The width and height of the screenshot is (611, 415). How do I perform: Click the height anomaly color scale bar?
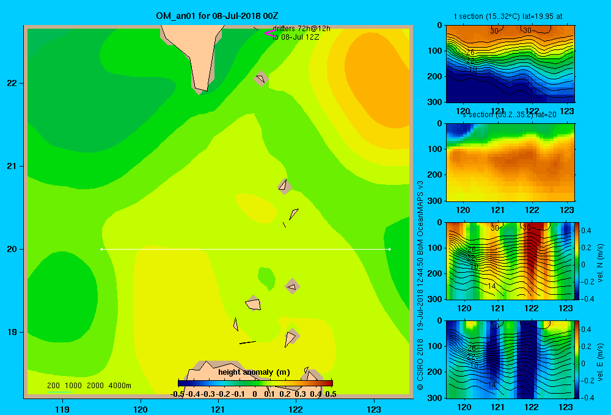point(255,383)
